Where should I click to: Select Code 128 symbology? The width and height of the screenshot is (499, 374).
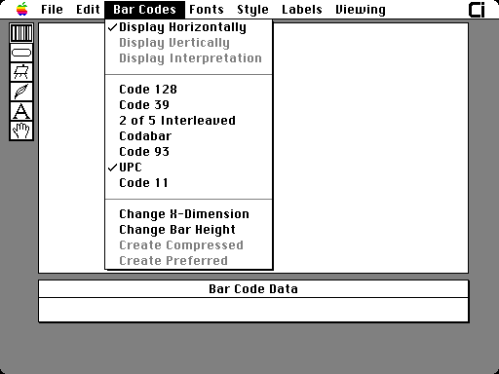[188, 90]
